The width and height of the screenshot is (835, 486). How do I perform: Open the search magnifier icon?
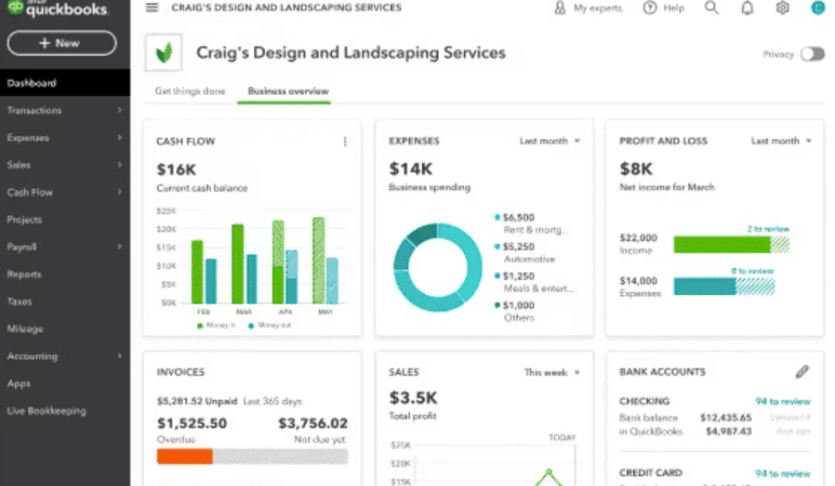712,7
